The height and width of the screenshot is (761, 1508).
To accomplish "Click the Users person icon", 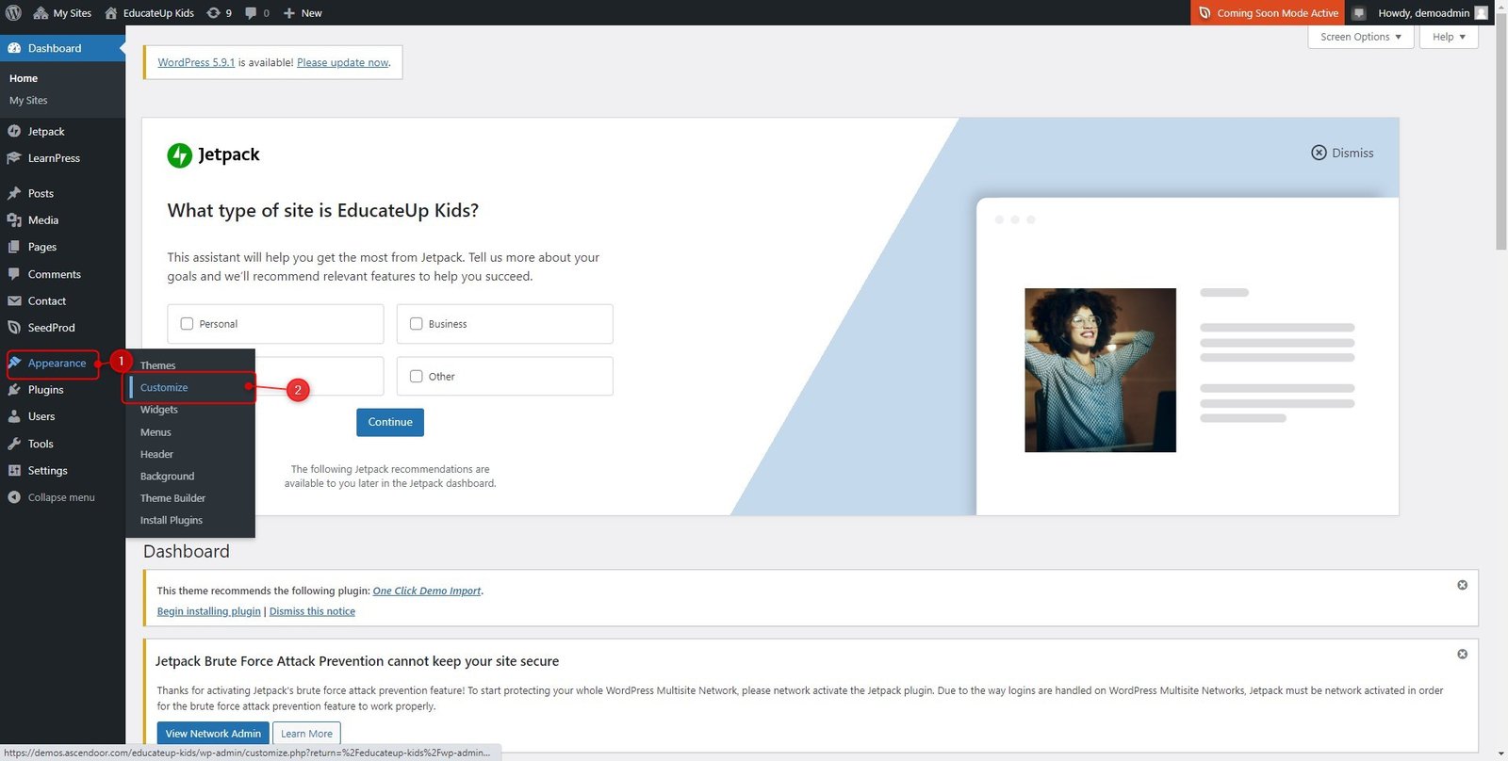I will click(x=14, y=416).
